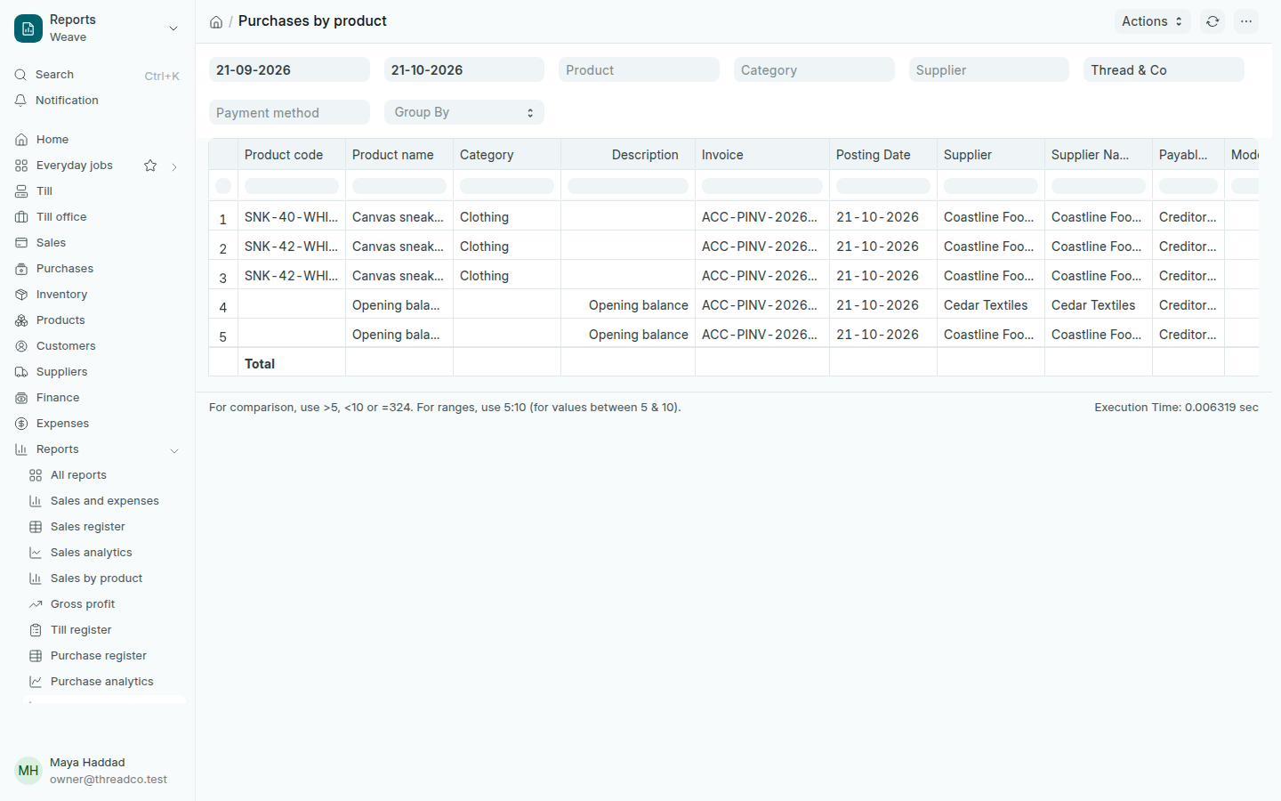Screen dimensions: 1281x801
Task: Refresh the report with the reload icon
Action: click(x=1213, y=21)
